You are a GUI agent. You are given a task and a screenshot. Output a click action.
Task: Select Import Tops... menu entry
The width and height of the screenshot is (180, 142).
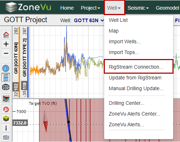(x=124, y=52)
